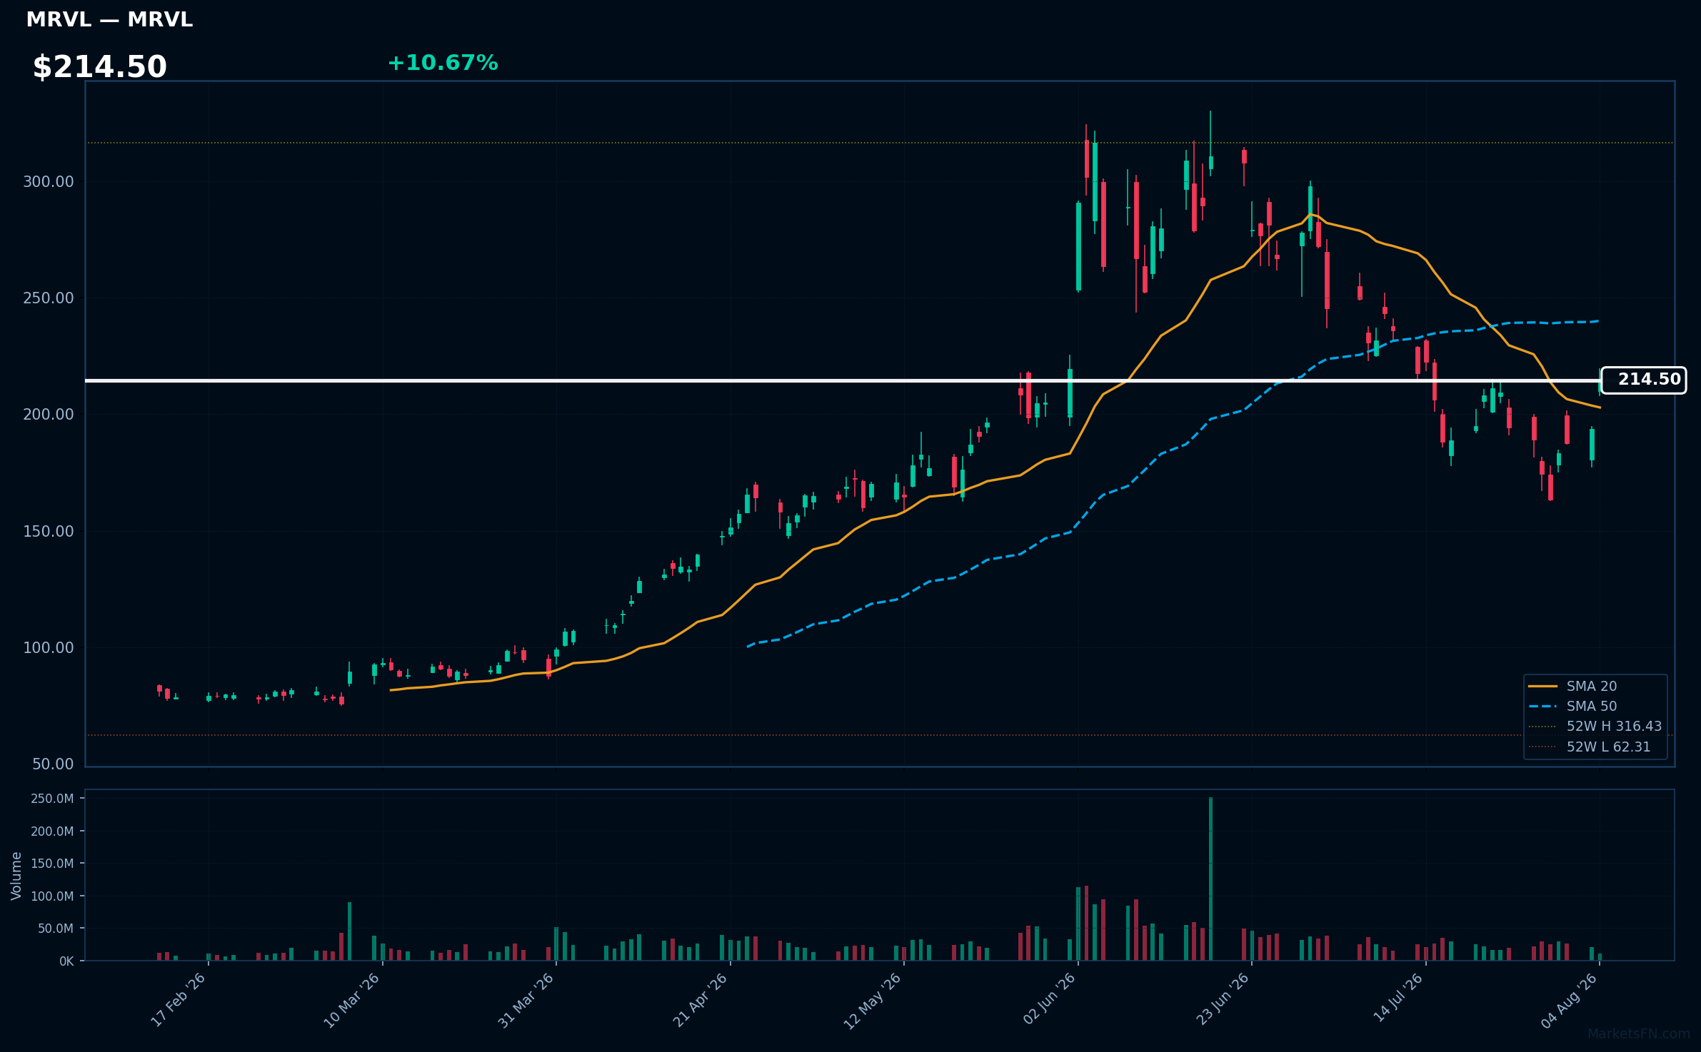Select the SMA 20 legend entry
Image resolution: width=1701 pixels, height=1052 pixels.
tap(1572, 686)
